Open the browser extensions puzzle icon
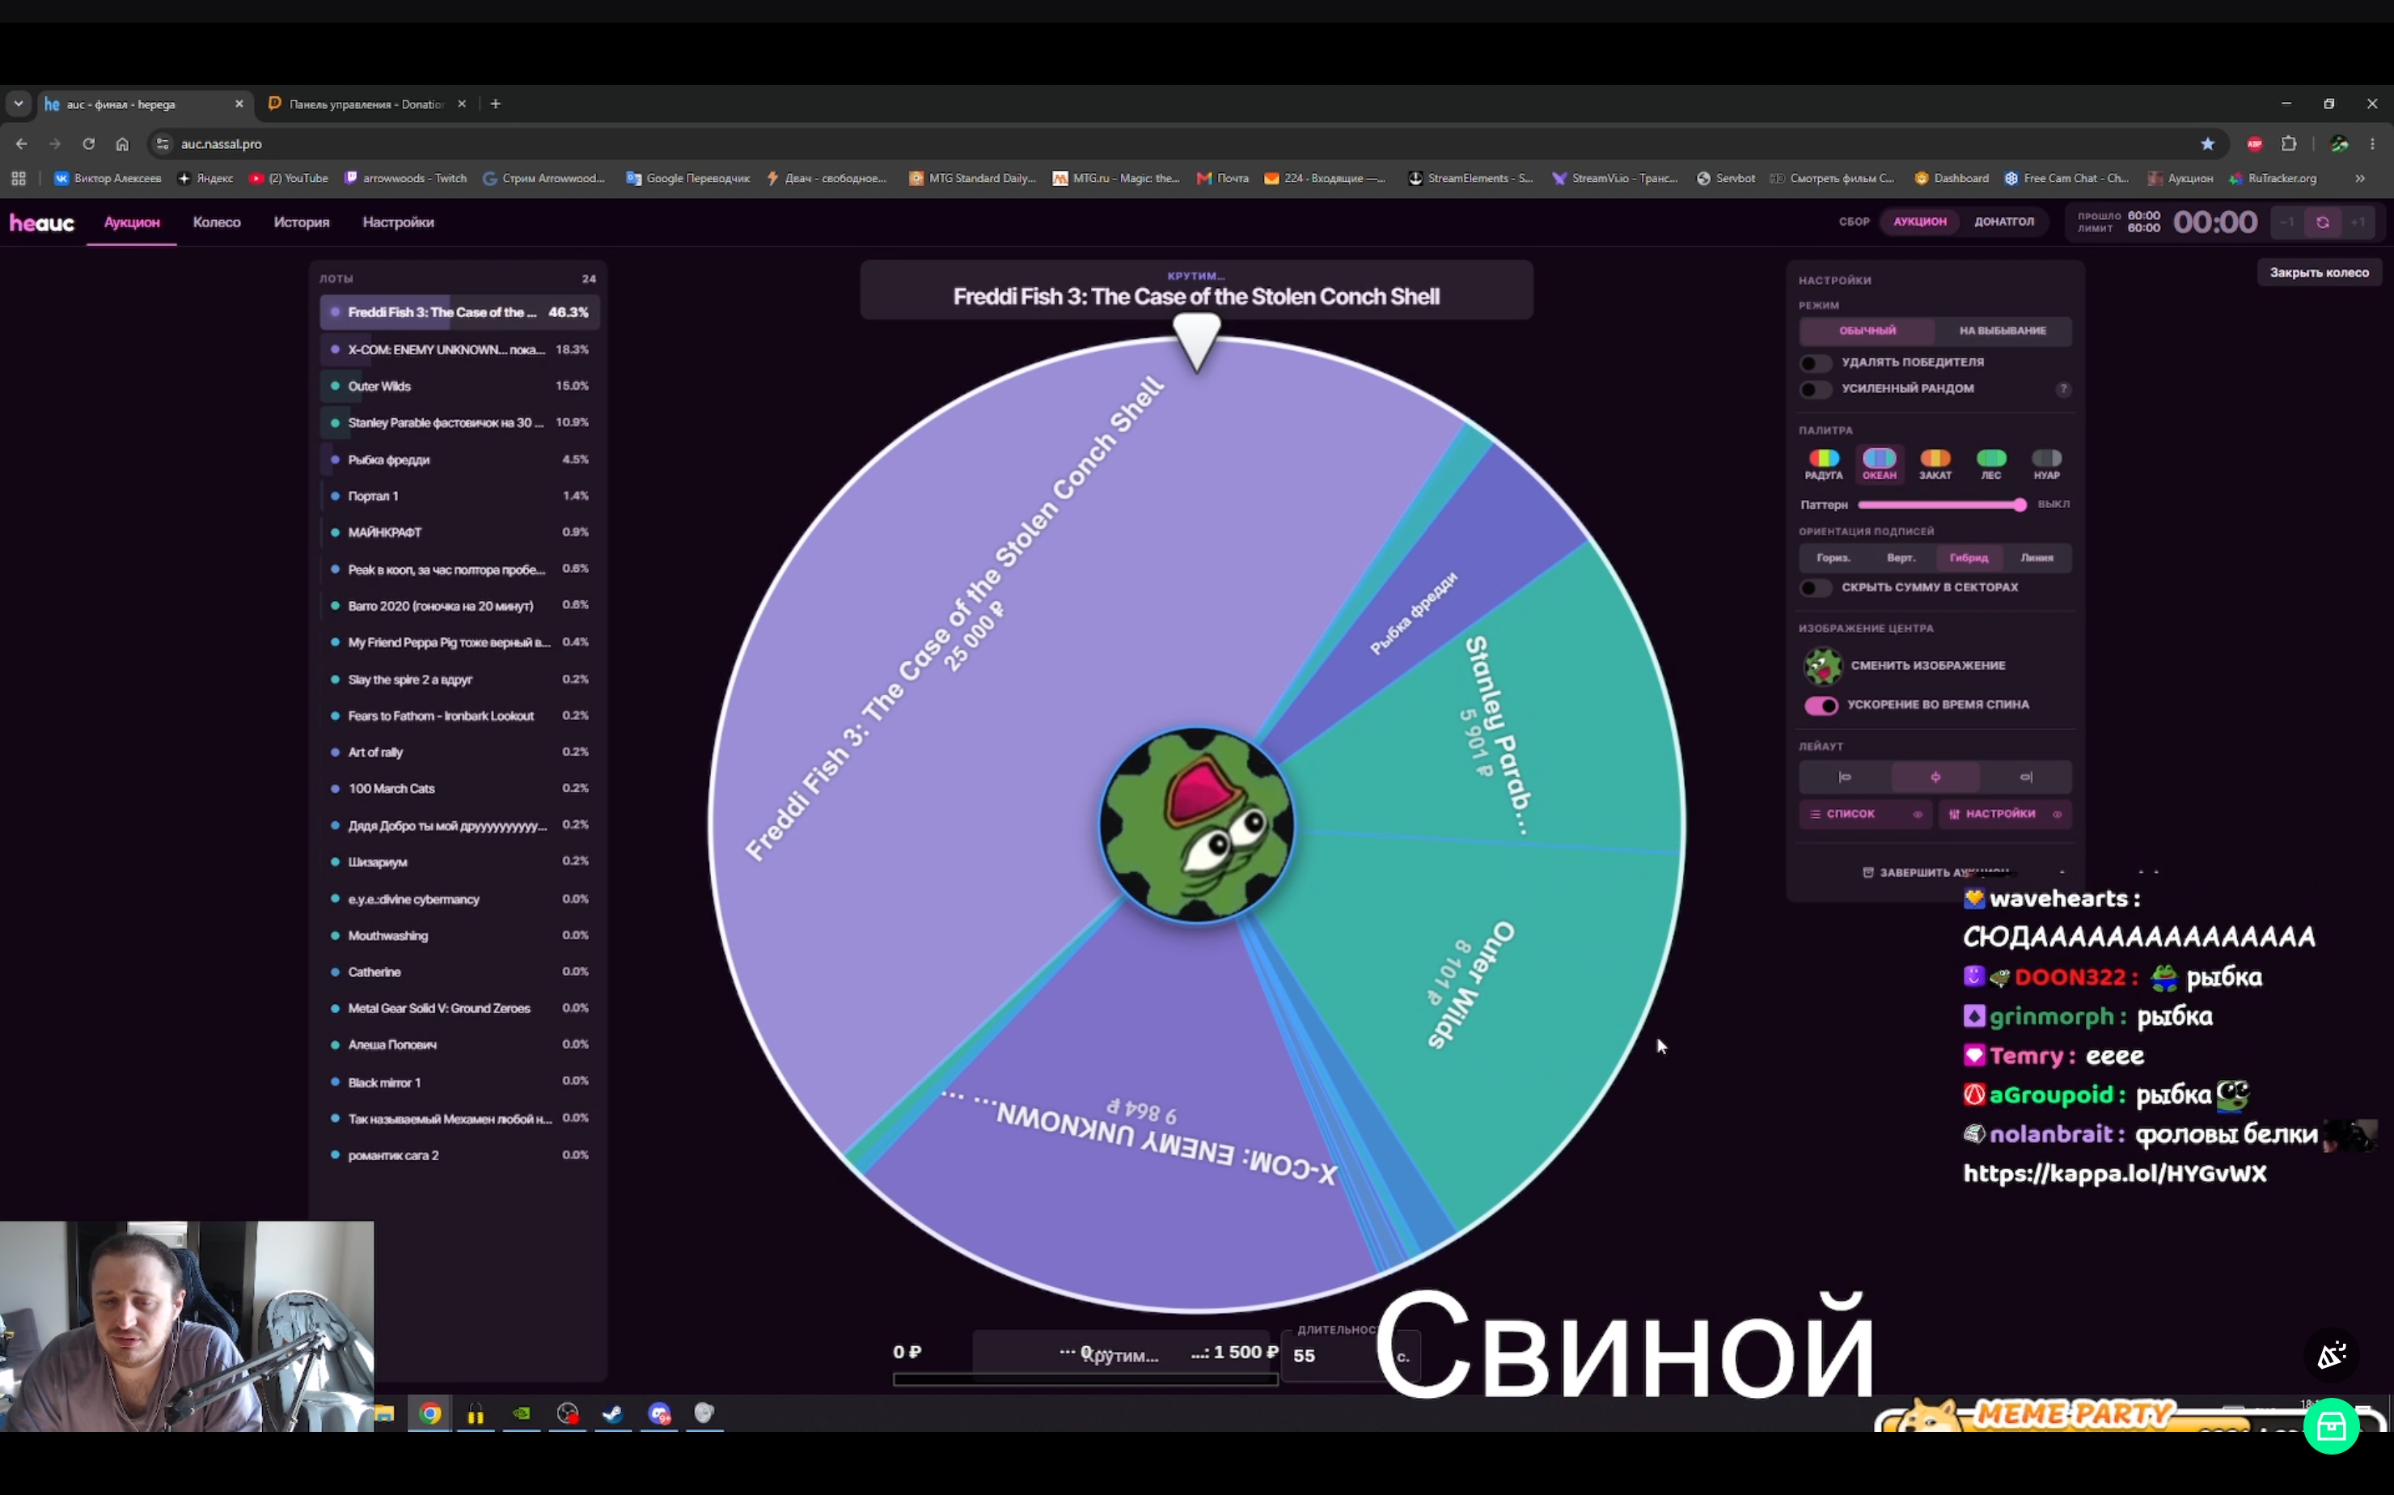This screenshot has width=2394, height=1495. point(2288,144)
